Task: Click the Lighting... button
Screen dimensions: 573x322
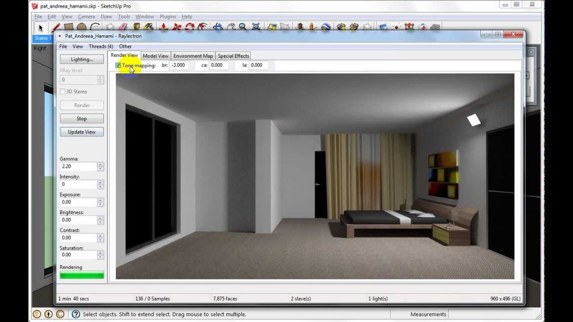Action: 82,59
